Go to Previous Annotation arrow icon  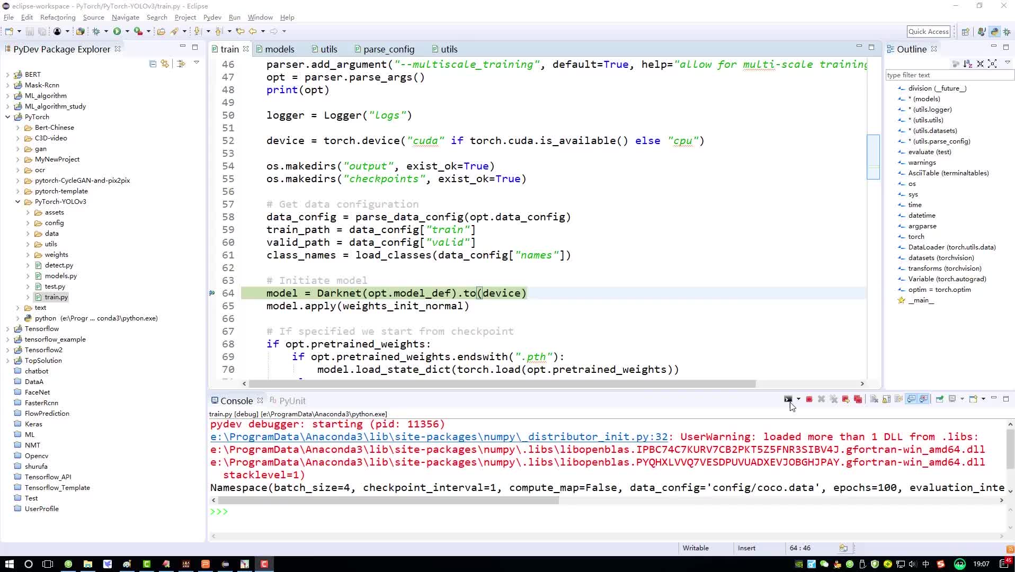coord(219,32)
